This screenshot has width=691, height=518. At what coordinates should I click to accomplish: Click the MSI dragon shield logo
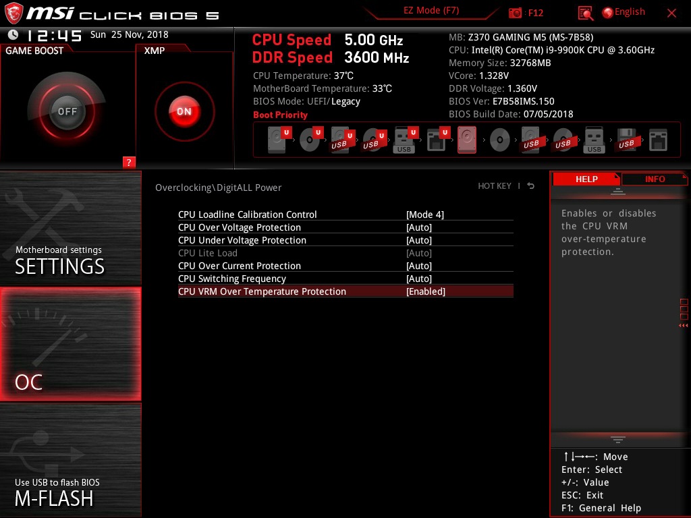13,13
